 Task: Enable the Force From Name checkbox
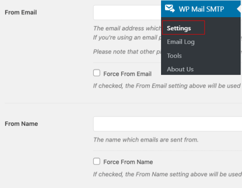(x=97, y=161)
